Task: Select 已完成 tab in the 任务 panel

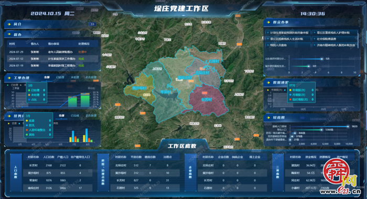Action: click(x=75, y=116)
